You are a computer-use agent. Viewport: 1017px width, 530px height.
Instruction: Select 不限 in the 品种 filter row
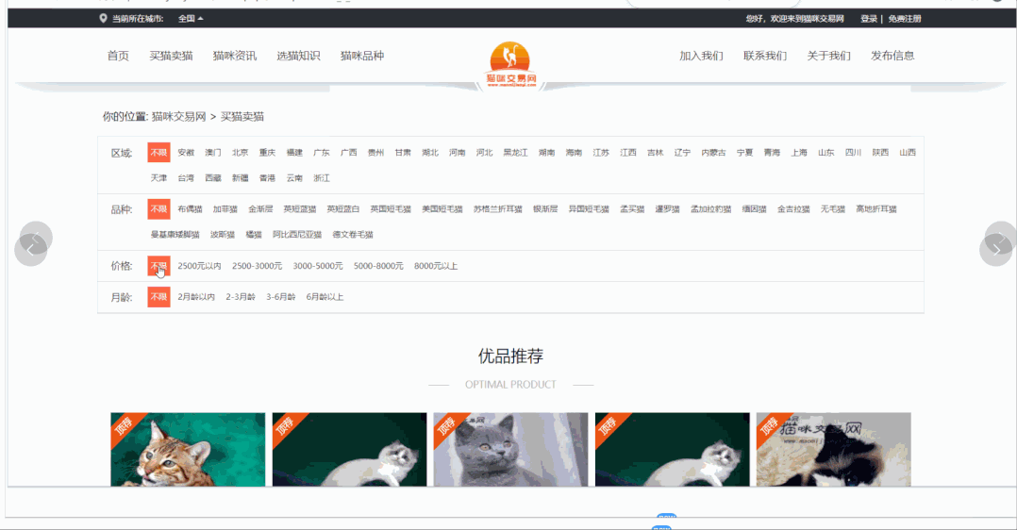[158, 209]
